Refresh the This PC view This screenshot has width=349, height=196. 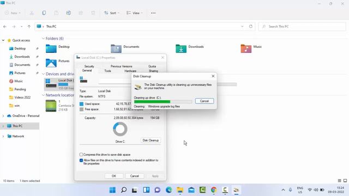coord(251,27)
